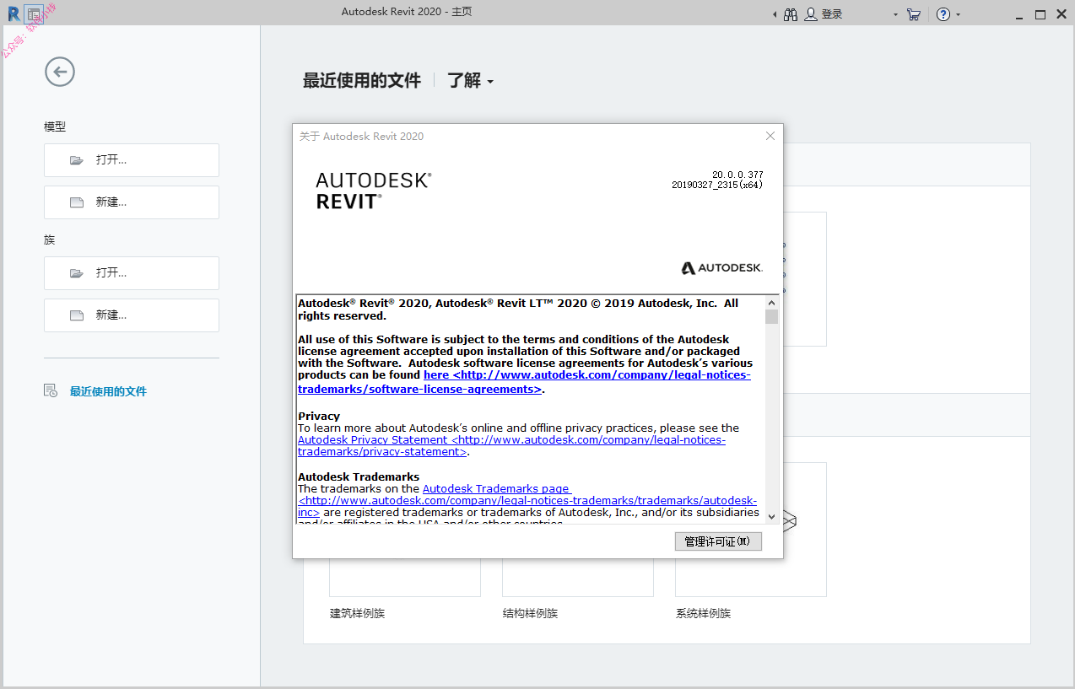Create new model with 新建 under 模型
Screen dimensions: 1075x689
(x=132, y=202)
